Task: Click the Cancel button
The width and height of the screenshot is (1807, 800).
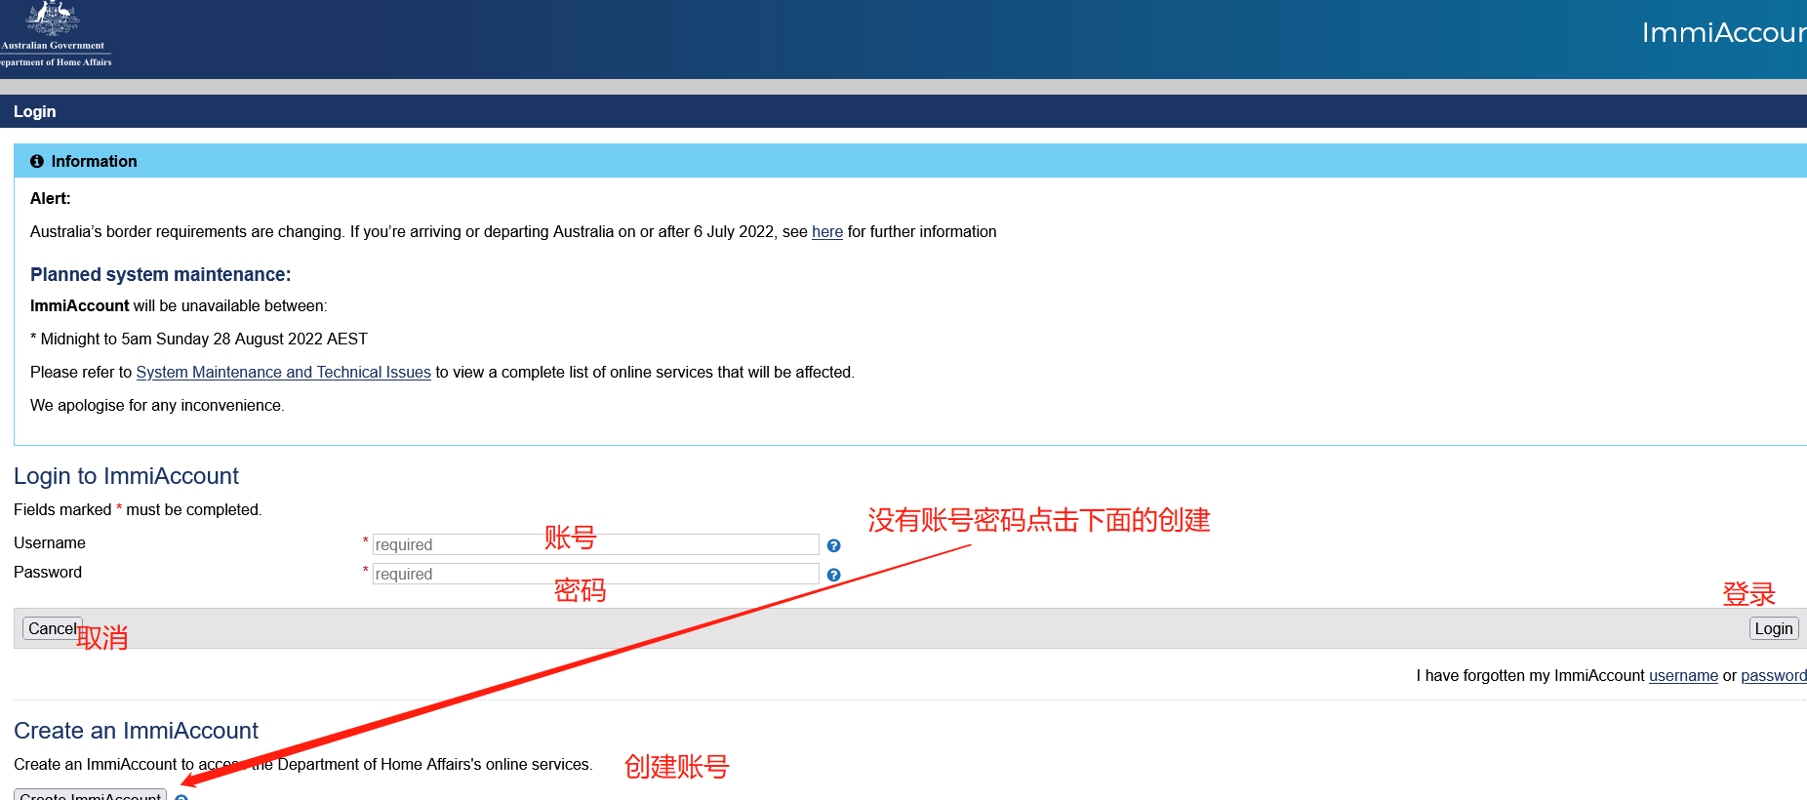Action: click(53, 628)
